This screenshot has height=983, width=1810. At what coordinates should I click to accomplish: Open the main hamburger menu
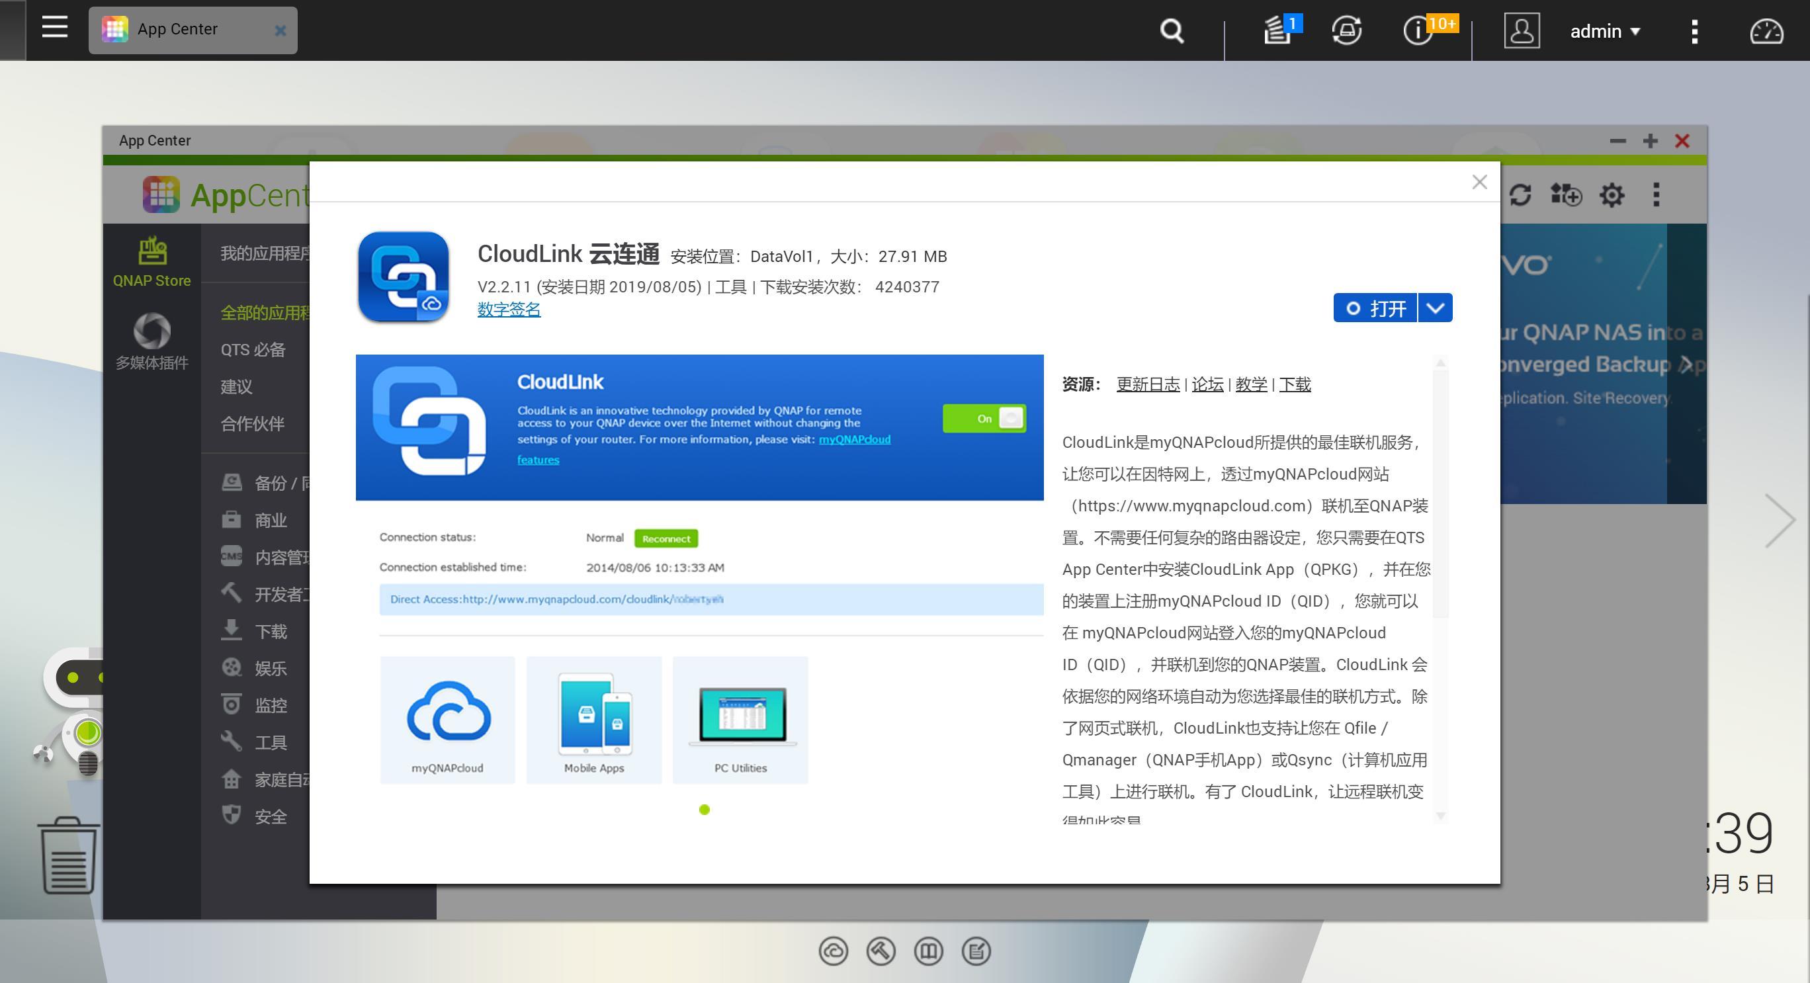tap(54, 28)
